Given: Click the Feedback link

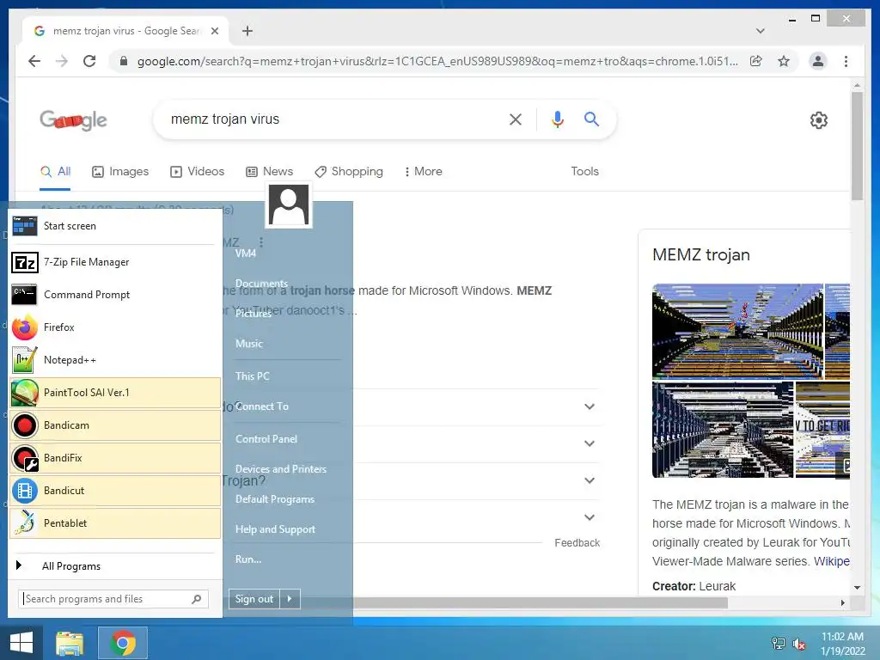Looking at the screenshot, I should click(577, 543).
